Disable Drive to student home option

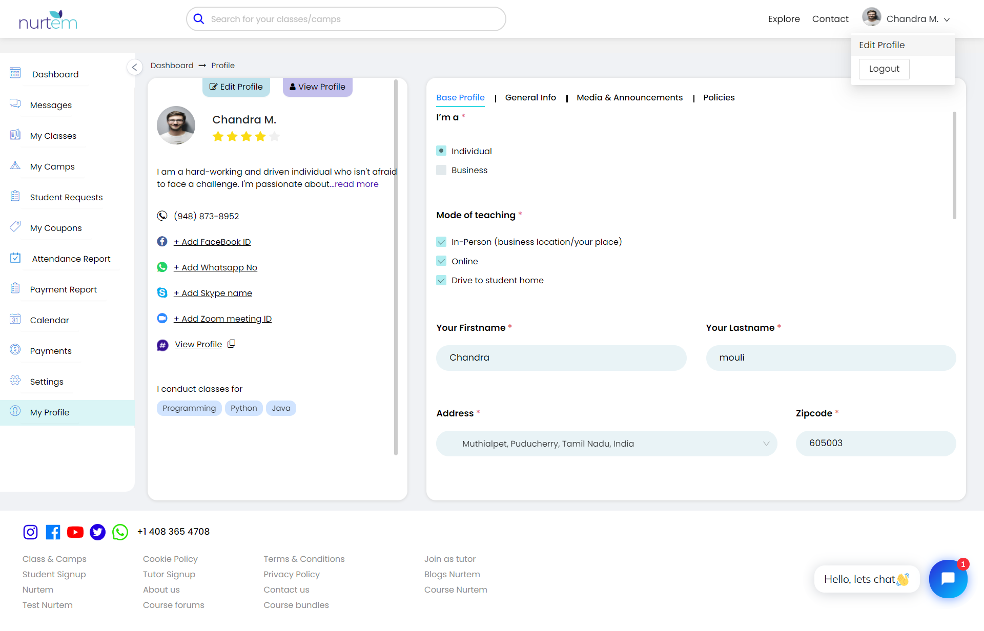[x=441, y=280]
